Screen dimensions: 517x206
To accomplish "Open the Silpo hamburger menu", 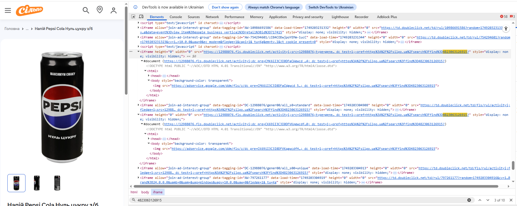I will point(8,10).
